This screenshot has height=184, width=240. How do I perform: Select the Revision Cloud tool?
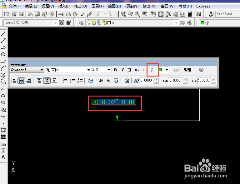point(3,82)
